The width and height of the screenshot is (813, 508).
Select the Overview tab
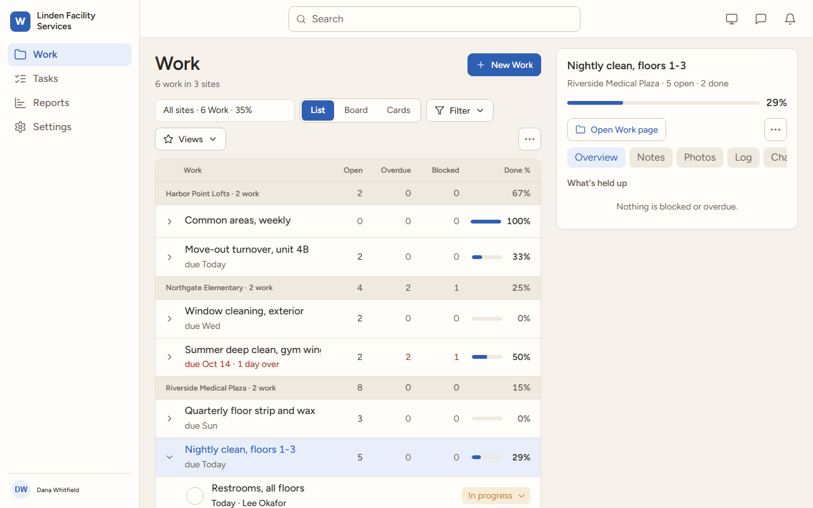click(x=596, y=157)
